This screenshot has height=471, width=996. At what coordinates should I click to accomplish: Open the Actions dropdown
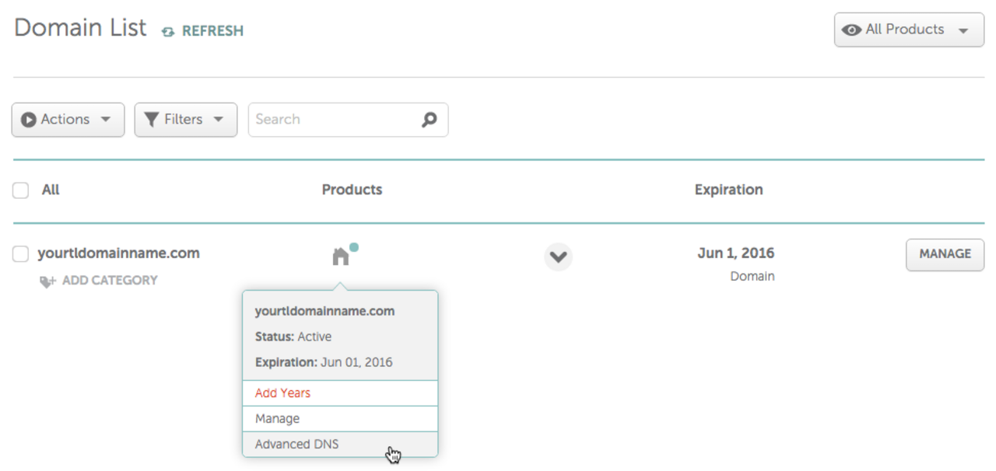coord(68,120)
